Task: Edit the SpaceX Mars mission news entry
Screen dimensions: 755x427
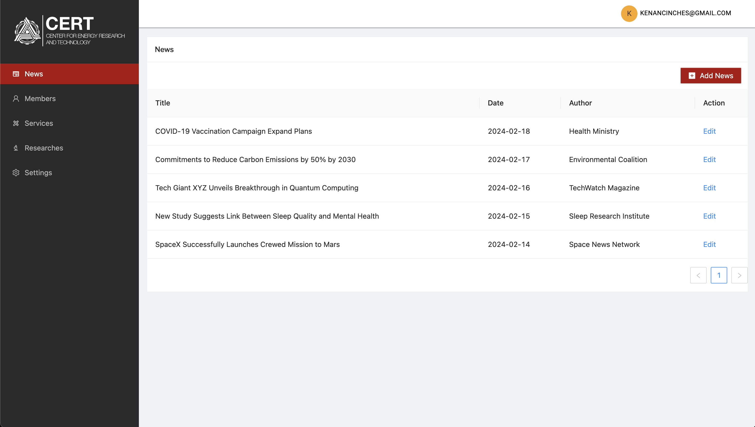Action: pos(709,244)
